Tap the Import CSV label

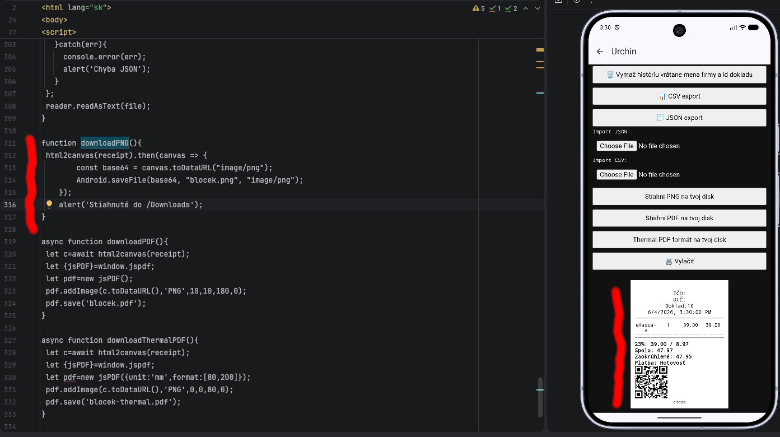click(610, 160)
